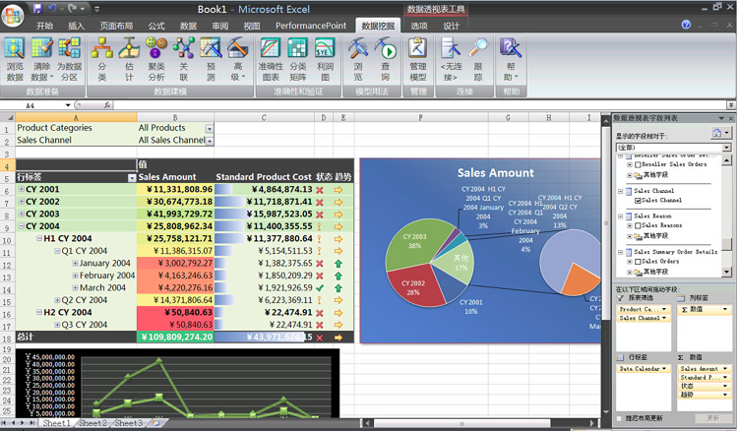Click the Name Box showing A4
This screenshot has width=738, height=431.
pos(43,105)
